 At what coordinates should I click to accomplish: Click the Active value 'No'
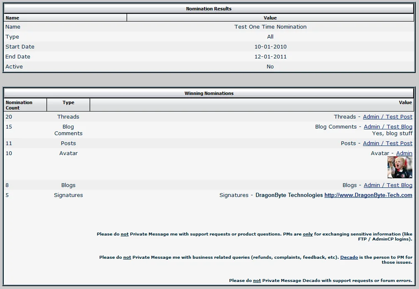point(270,66)
